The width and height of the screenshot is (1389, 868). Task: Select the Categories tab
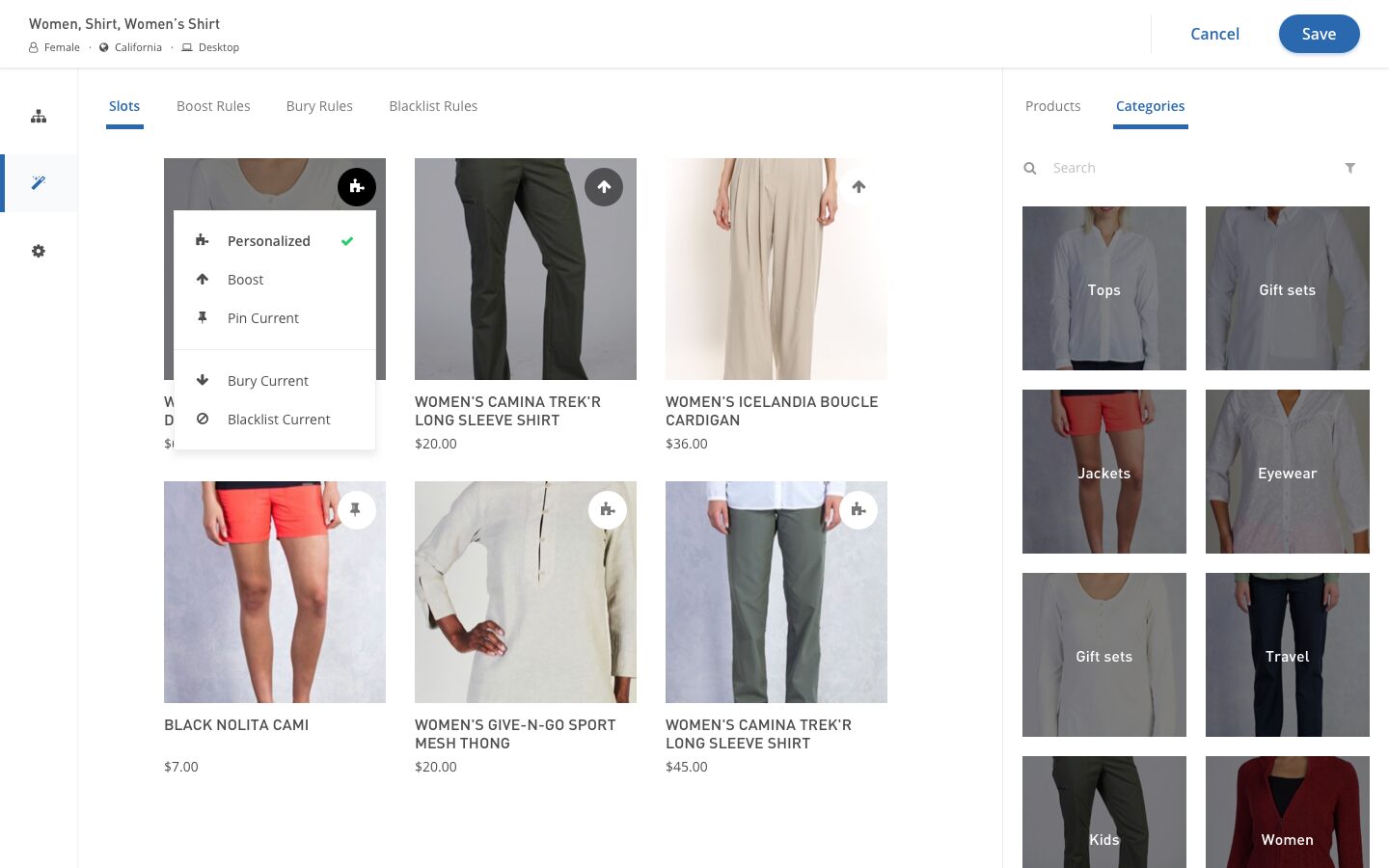tap(1150, 106)
